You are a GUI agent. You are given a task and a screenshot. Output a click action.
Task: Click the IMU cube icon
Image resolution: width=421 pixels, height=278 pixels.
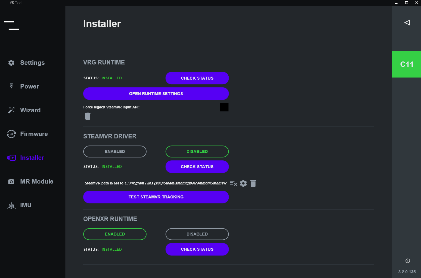11,205
